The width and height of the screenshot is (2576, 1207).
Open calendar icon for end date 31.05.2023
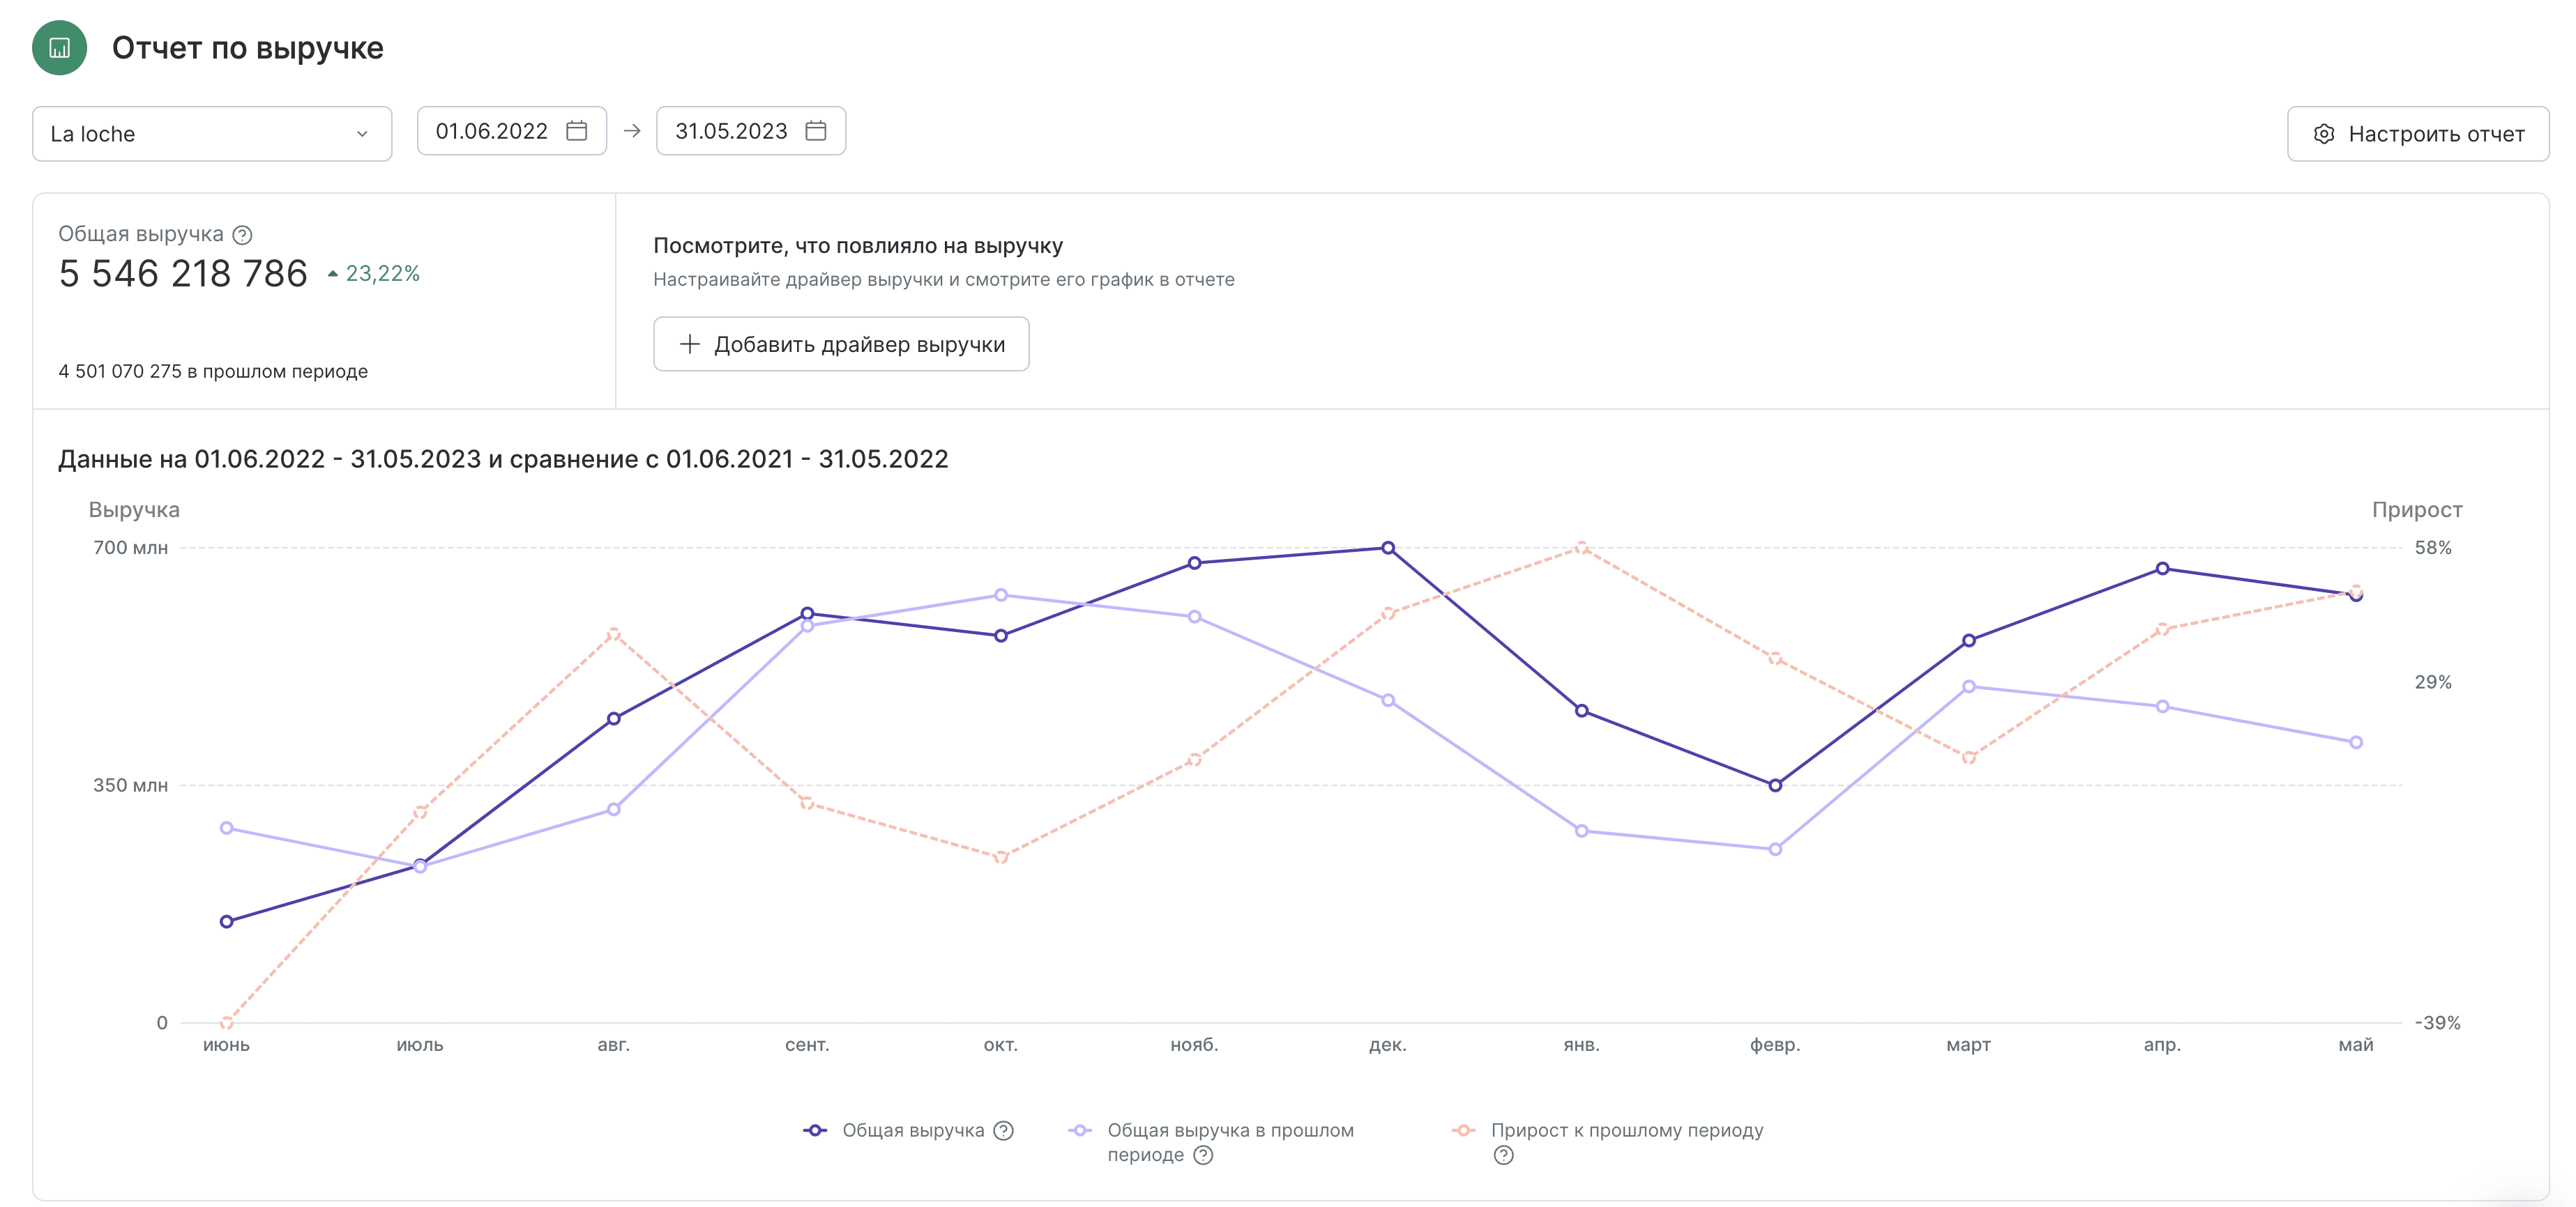coord(816,131)
